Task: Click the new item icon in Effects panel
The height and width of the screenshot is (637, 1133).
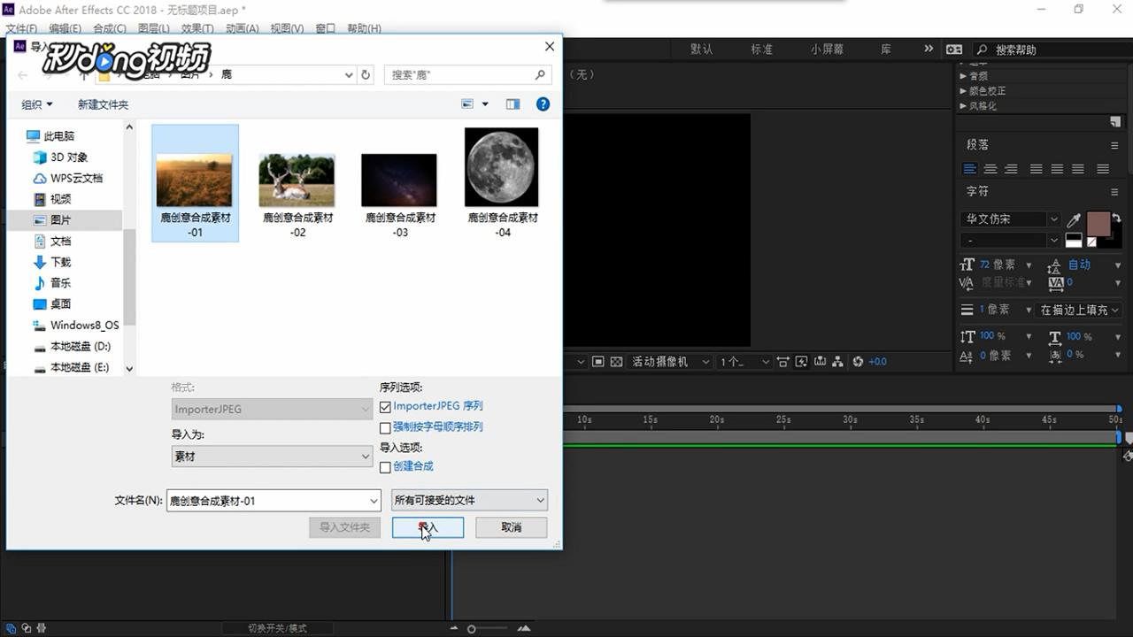Action: [1115, 122]
